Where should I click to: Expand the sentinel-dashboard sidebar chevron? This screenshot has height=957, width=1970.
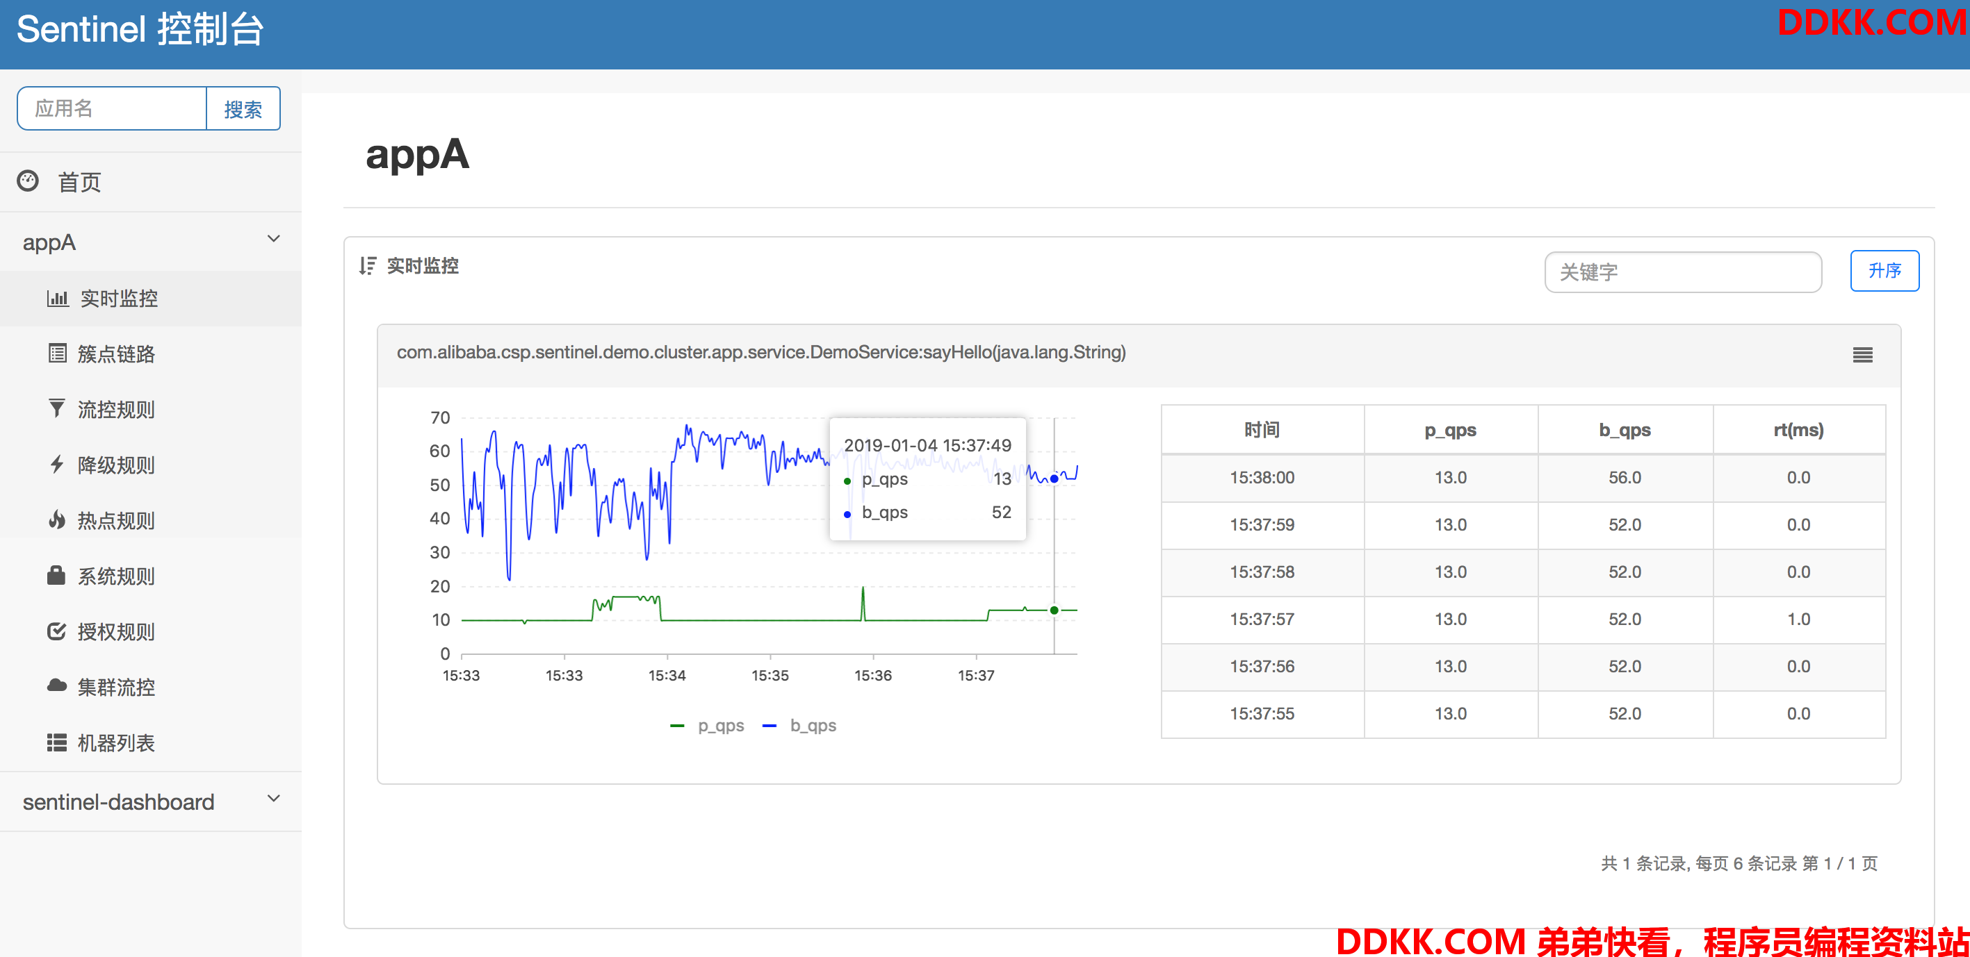274,799
